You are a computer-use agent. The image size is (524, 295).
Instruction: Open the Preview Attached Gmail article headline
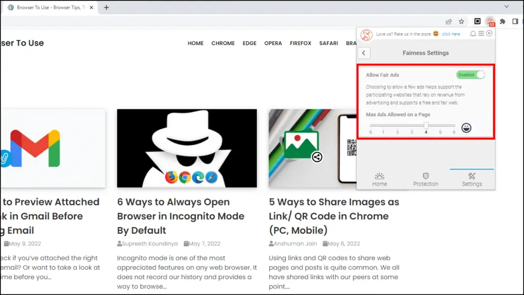pos(50,216)
